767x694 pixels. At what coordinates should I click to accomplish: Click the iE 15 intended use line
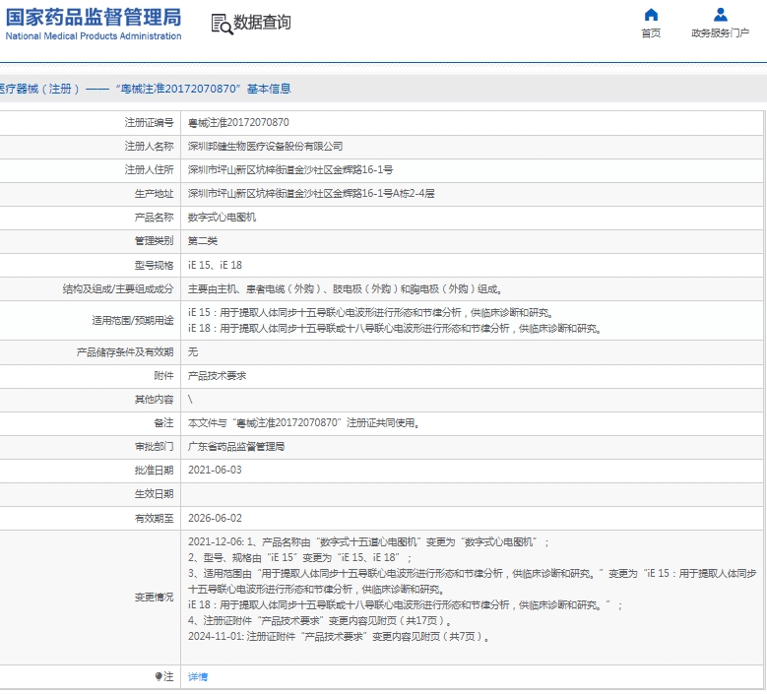tap(371, 312)
